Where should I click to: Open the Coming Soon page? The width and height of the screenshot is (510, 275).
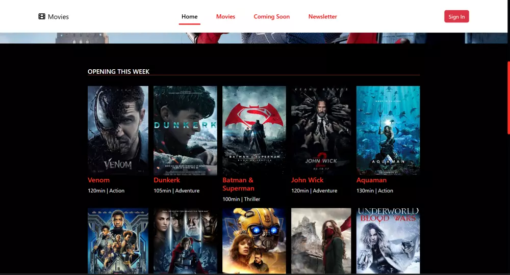point(272,17)
